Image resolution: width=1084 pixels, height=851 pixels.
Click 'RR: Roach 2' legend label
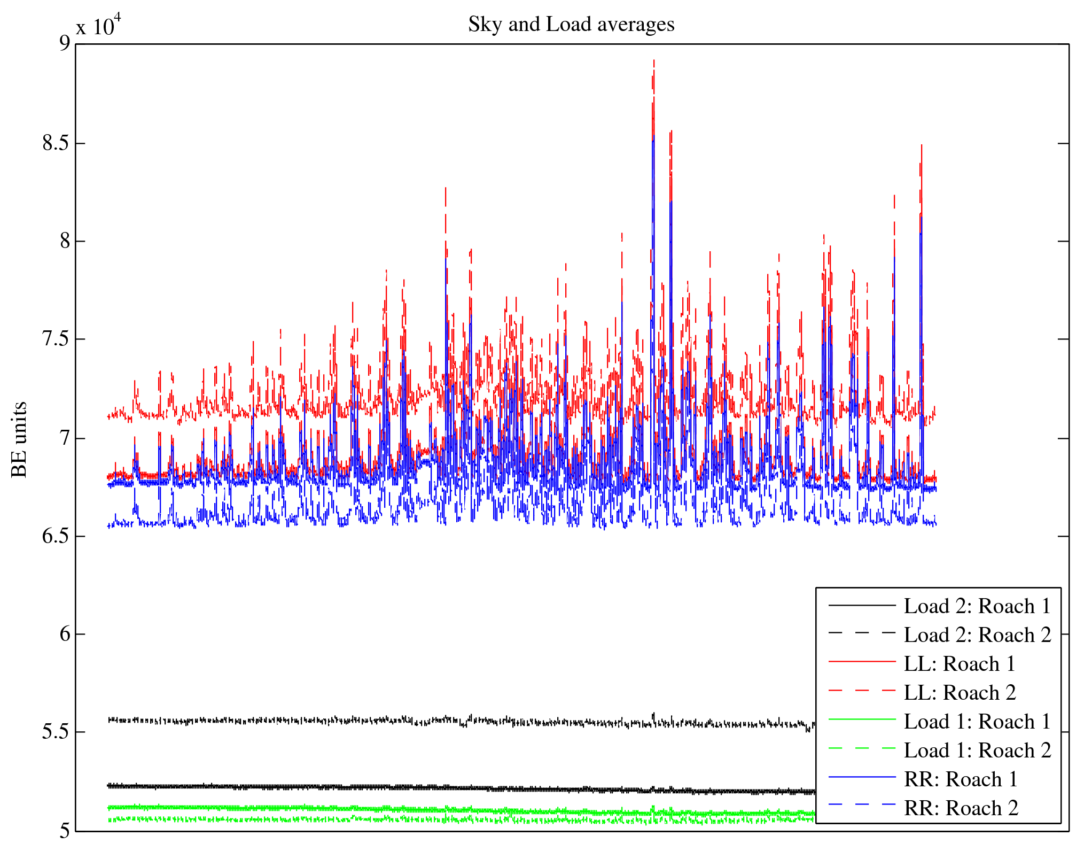960,808
